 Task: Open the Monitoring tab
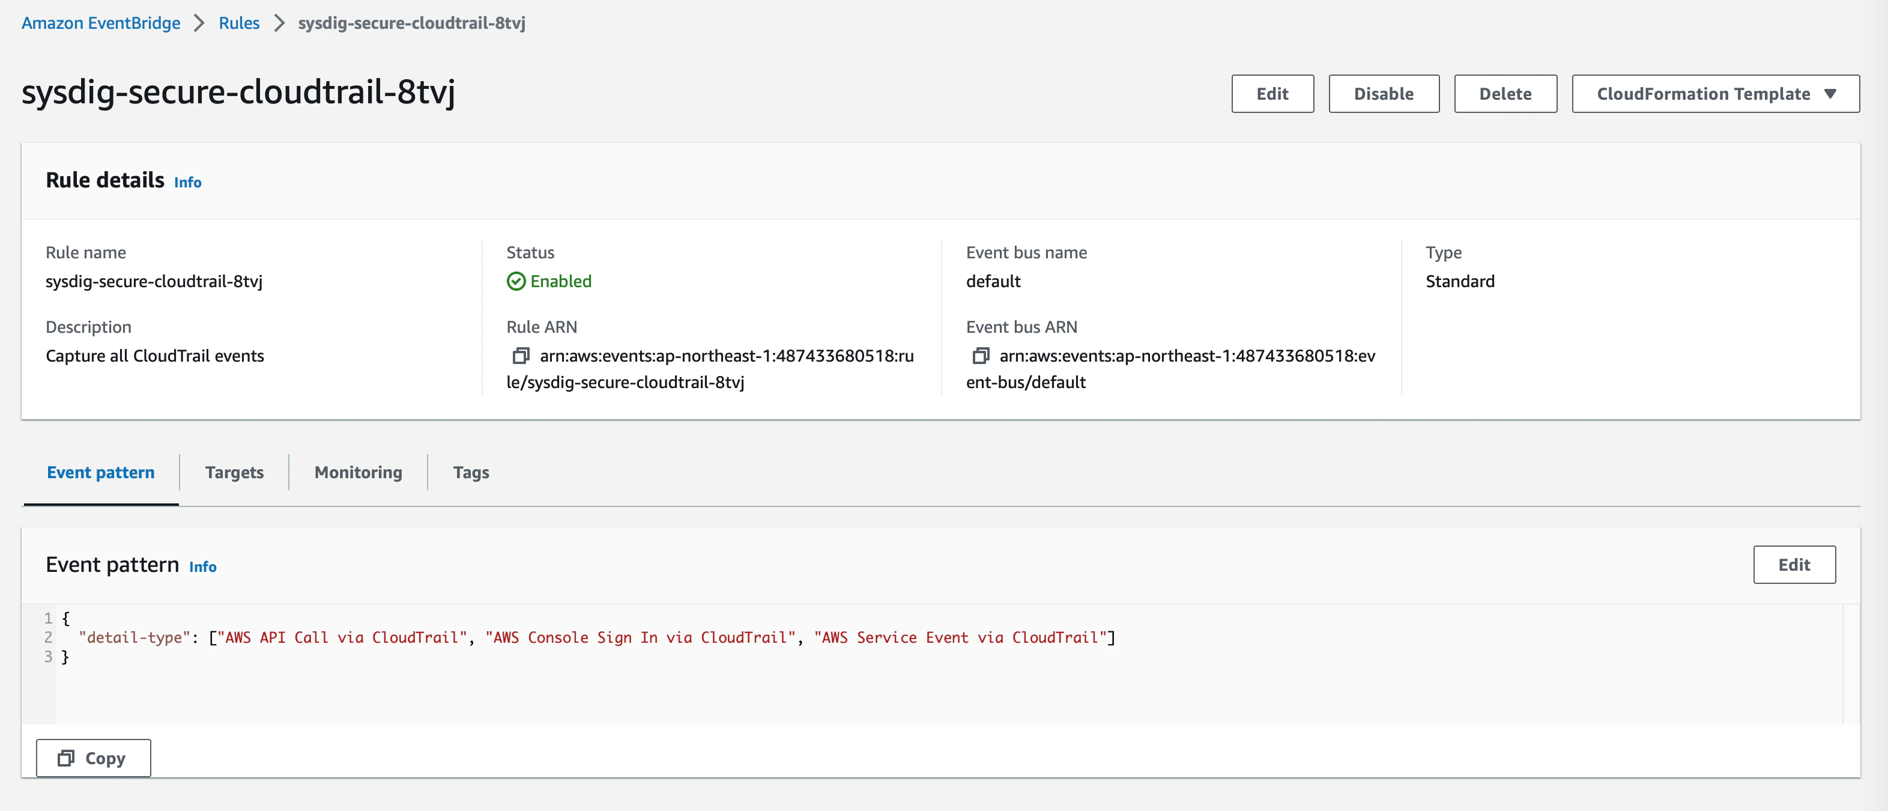(x=359, y=472)
